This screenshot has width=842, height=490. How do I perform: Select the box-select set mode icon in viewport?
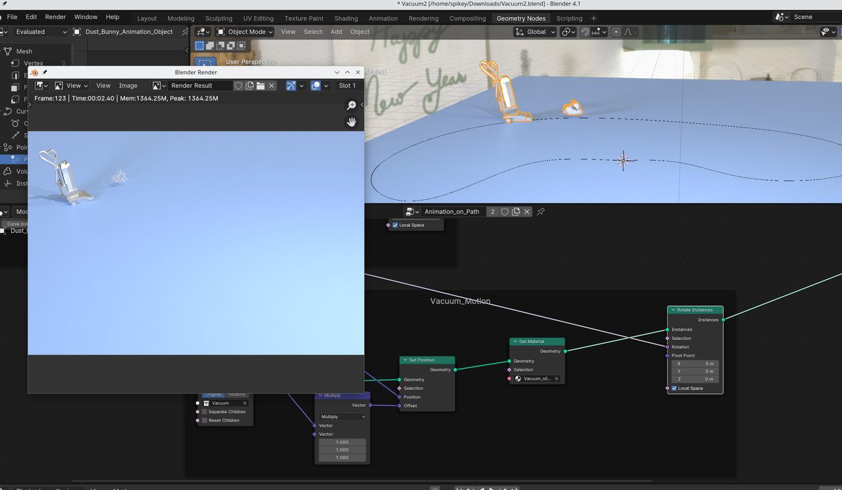200,46
